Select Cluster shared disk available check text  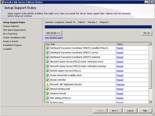(66, 75)
